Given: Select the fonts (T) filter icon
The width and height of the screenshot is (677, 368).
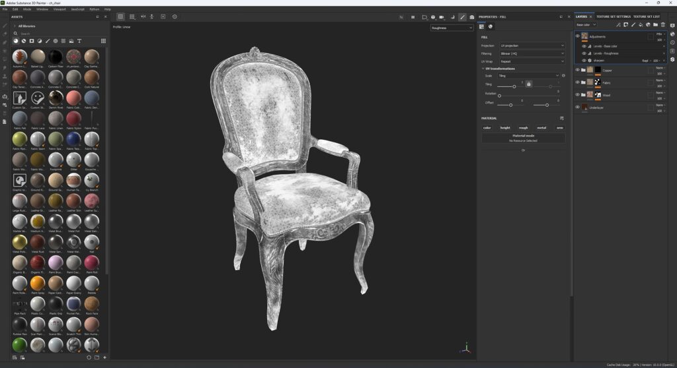Looking at the screenshot, I should 79,41.
